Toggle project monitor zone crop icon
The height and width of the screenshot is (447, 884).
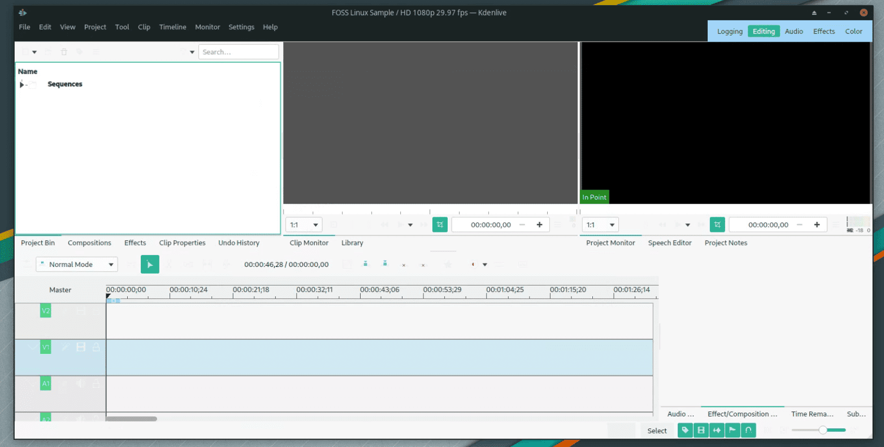coord(717,225)
